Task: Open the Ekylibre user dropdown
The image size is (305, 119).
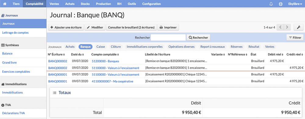Action: tap(295, 4)
